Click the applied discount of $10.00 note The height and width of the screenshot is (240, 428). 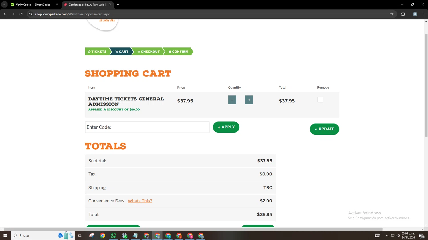[x=114, y=109]
